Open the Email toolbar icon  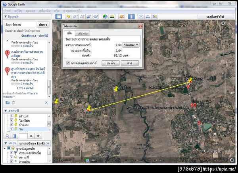click(141, 16)
